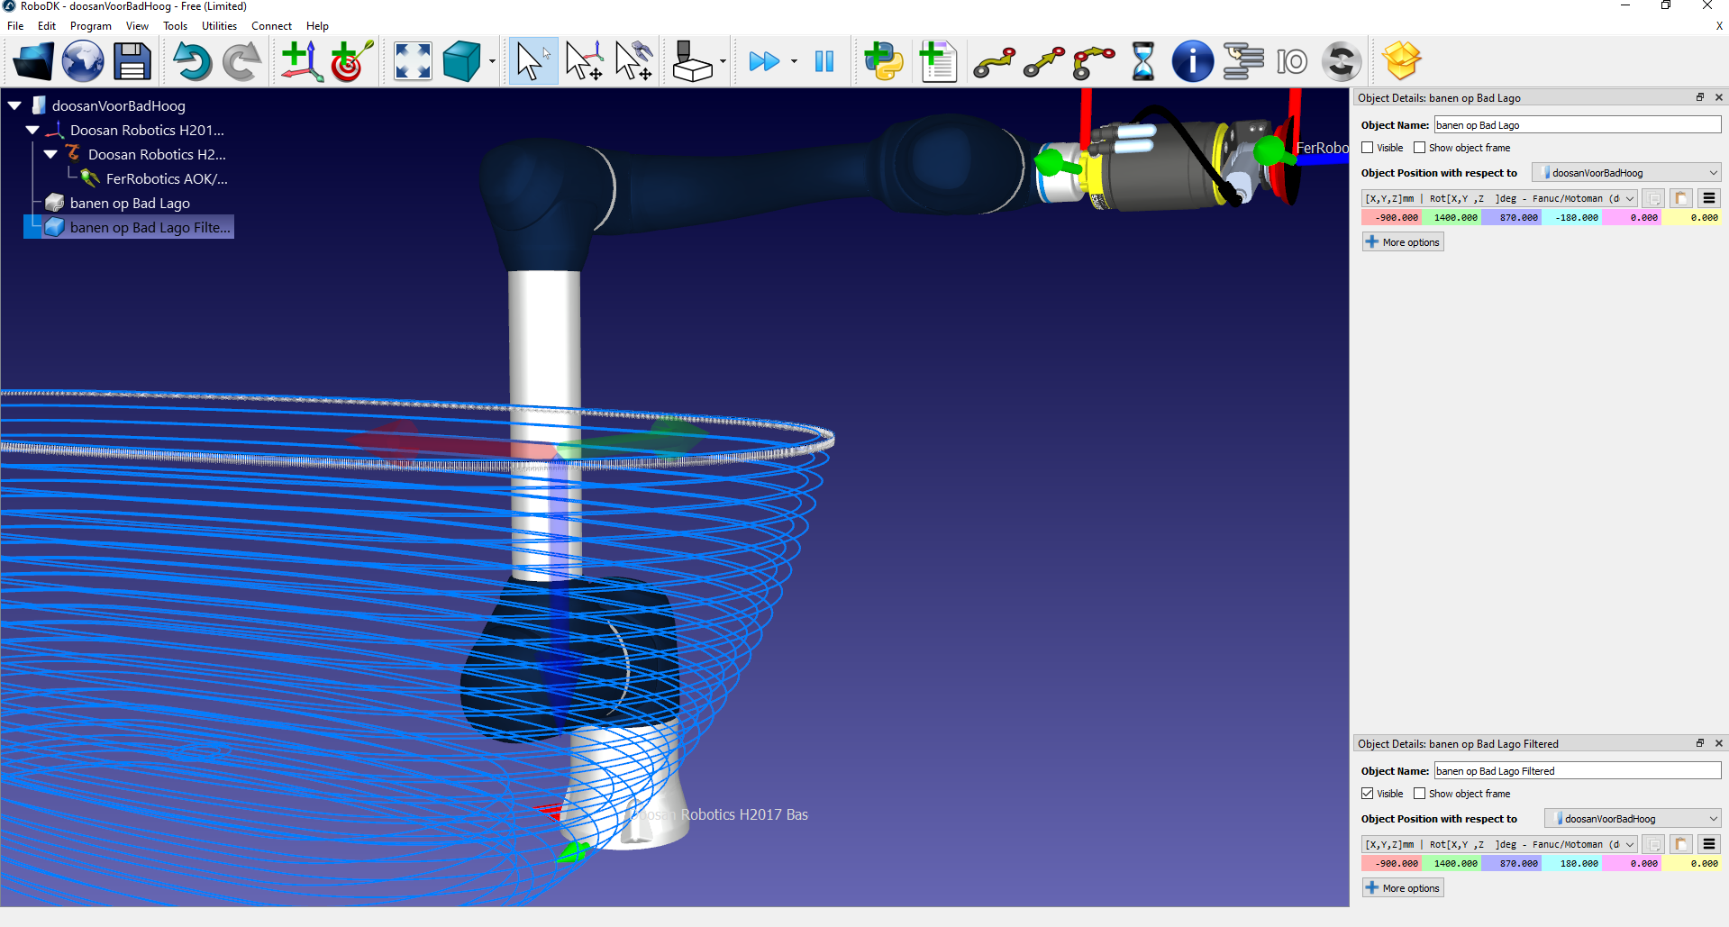Click the hourglass pause instruction icon
Image resolution: width=1729 pixels, height=927 pixels.
1142,62
